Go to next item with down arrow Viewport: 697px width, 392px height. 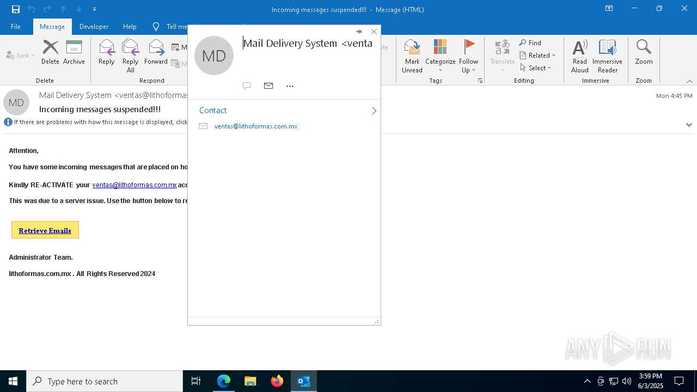coord(79,9)
